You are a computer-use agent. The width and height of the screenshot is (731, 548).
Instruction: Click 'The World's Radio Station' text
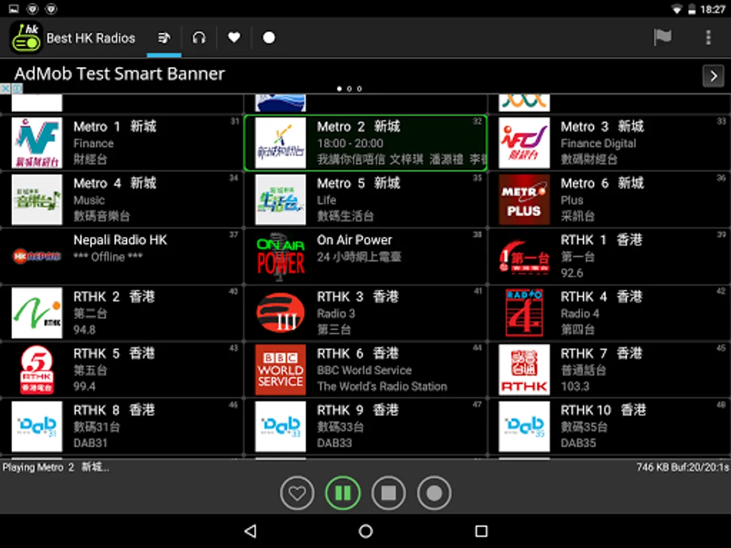pos(382,387)
